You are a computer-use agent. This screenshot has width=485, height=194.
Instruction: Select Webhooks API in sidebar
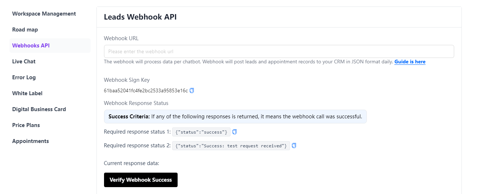coord(31,46)
